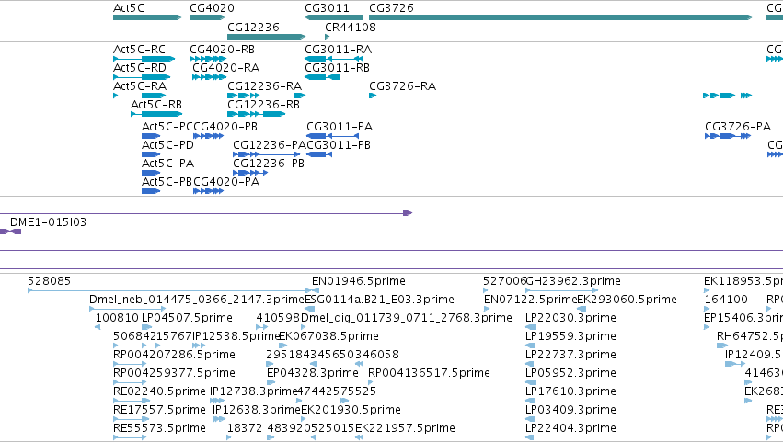
Task: Click the Act5C-PB protein label
Action: [x=167, y=182]
